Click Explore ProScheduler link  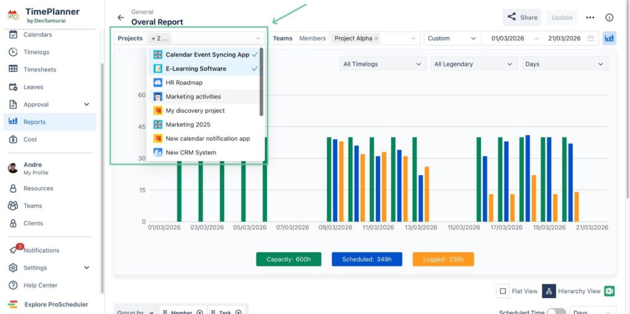(x=56, y=304)
